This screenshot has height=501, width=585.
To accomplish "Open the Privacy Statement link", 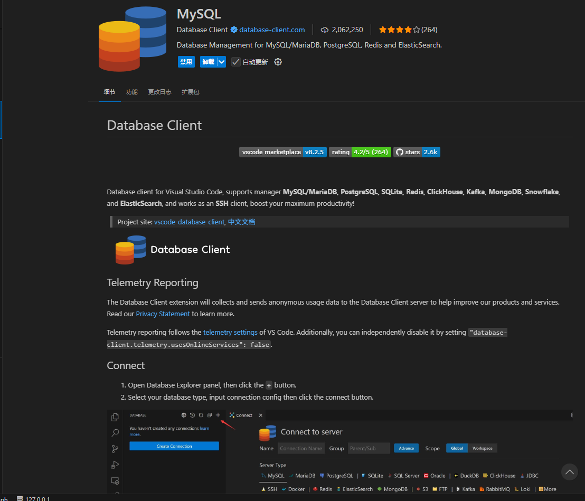I will (163, 314).
